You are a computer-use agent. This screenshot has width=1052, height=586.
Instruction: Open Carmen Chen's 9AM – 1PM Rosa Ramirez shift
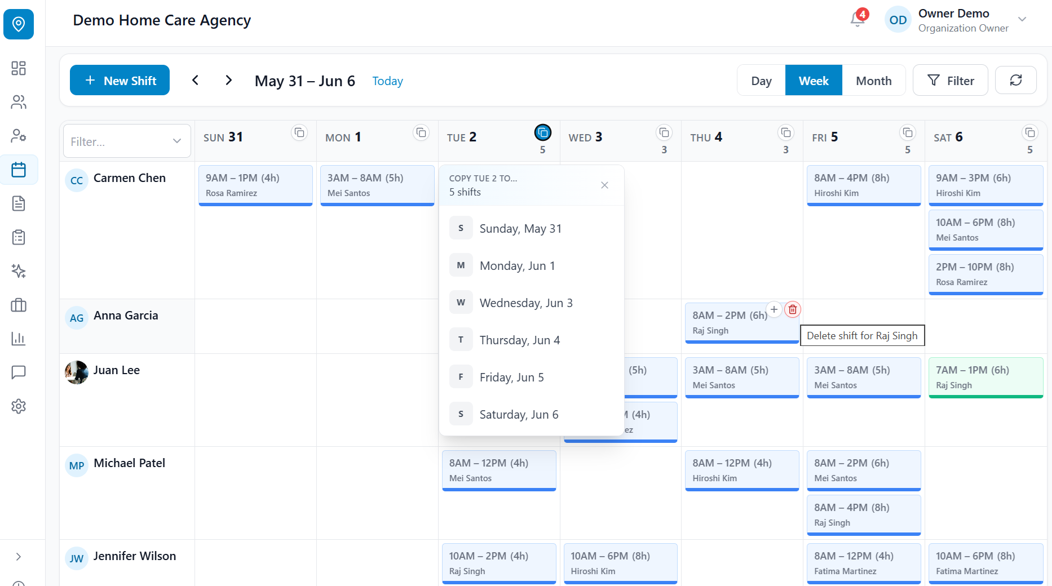255,185
